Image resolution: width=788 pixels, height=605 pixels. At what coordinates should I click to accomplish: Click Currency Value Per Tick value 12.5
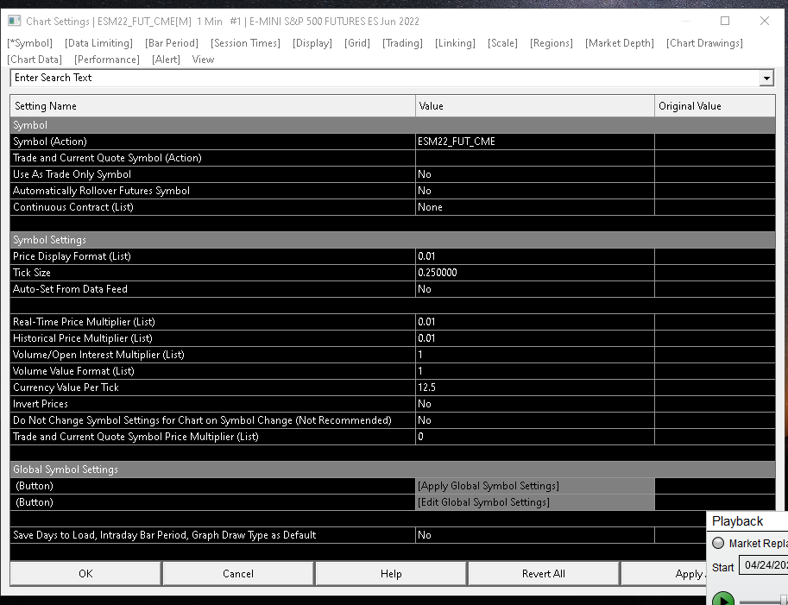(x=535, y=388)
